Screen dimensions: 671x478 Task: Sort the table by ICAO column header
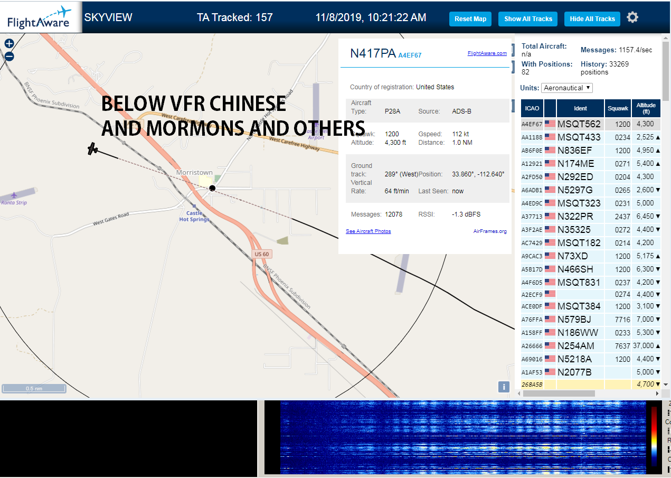[x=532, y=108]
